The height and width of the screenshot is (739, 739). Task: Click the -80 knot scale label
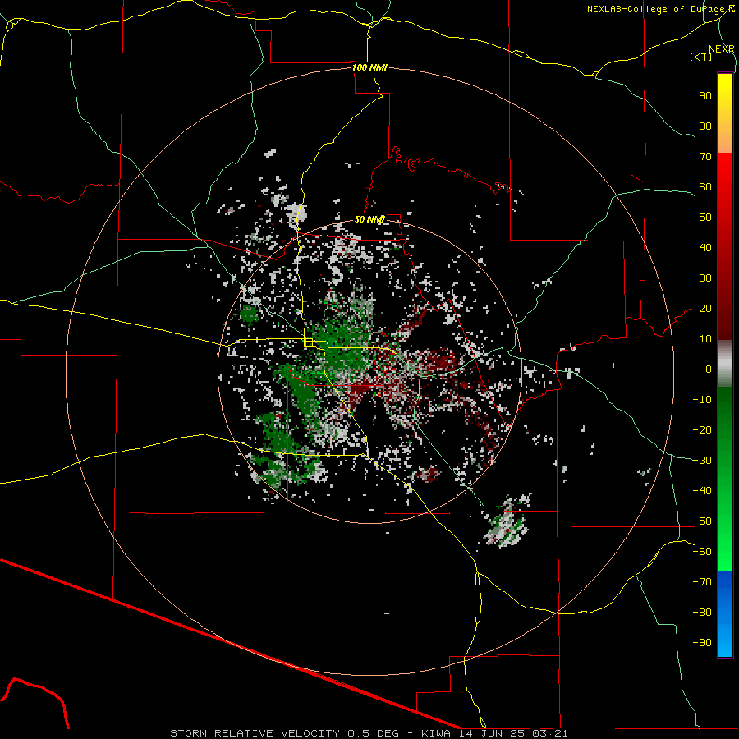click(702, 613)
